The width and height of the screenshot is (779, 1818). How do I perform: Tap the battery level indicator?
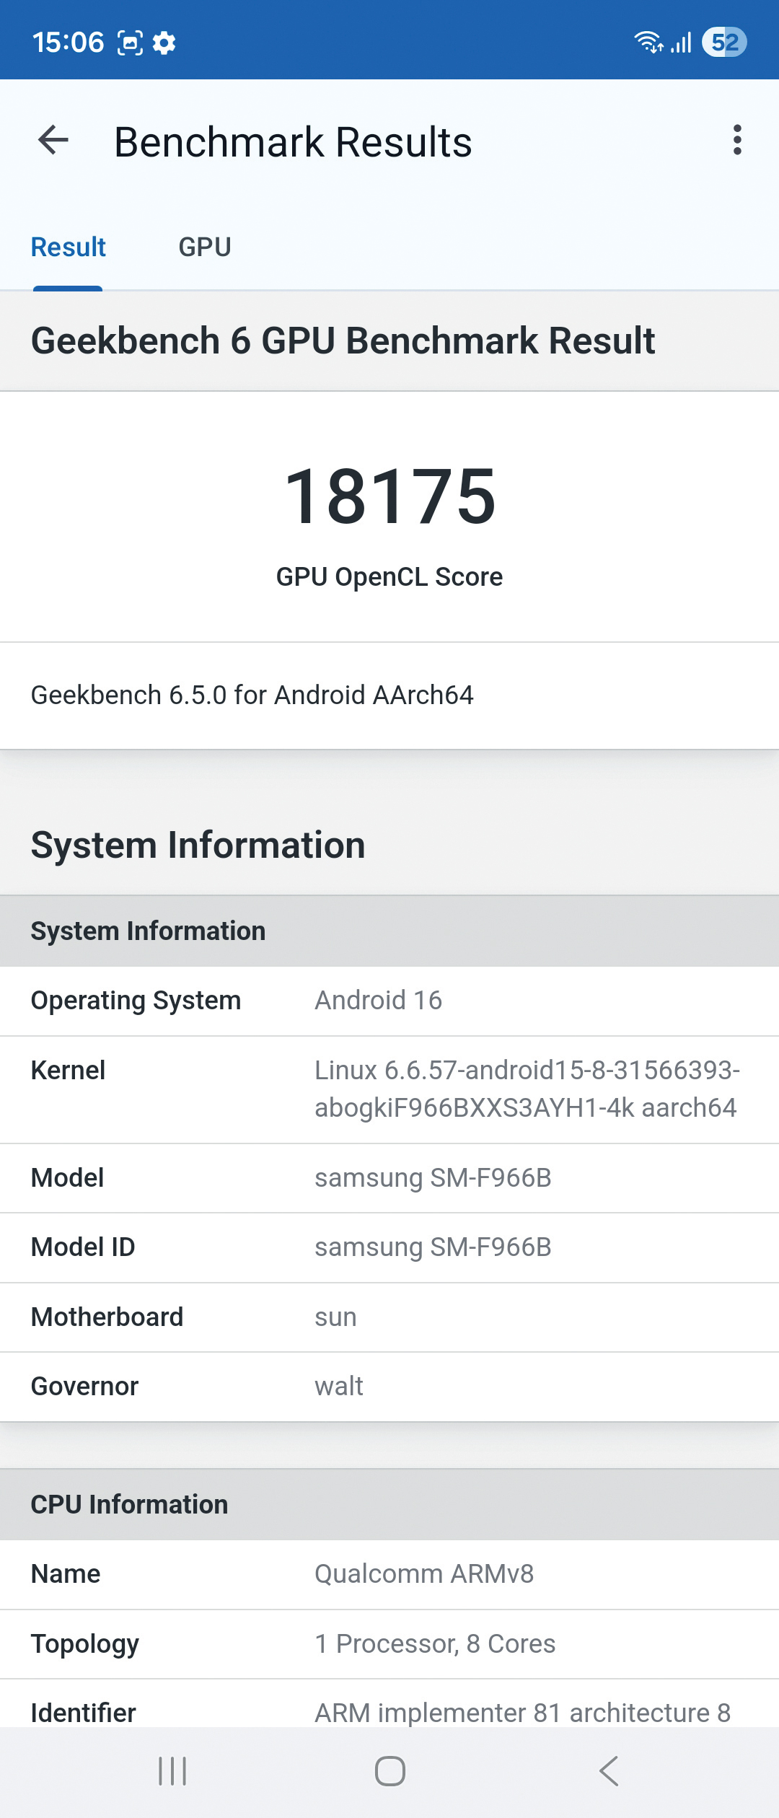[x=724, y=43]
